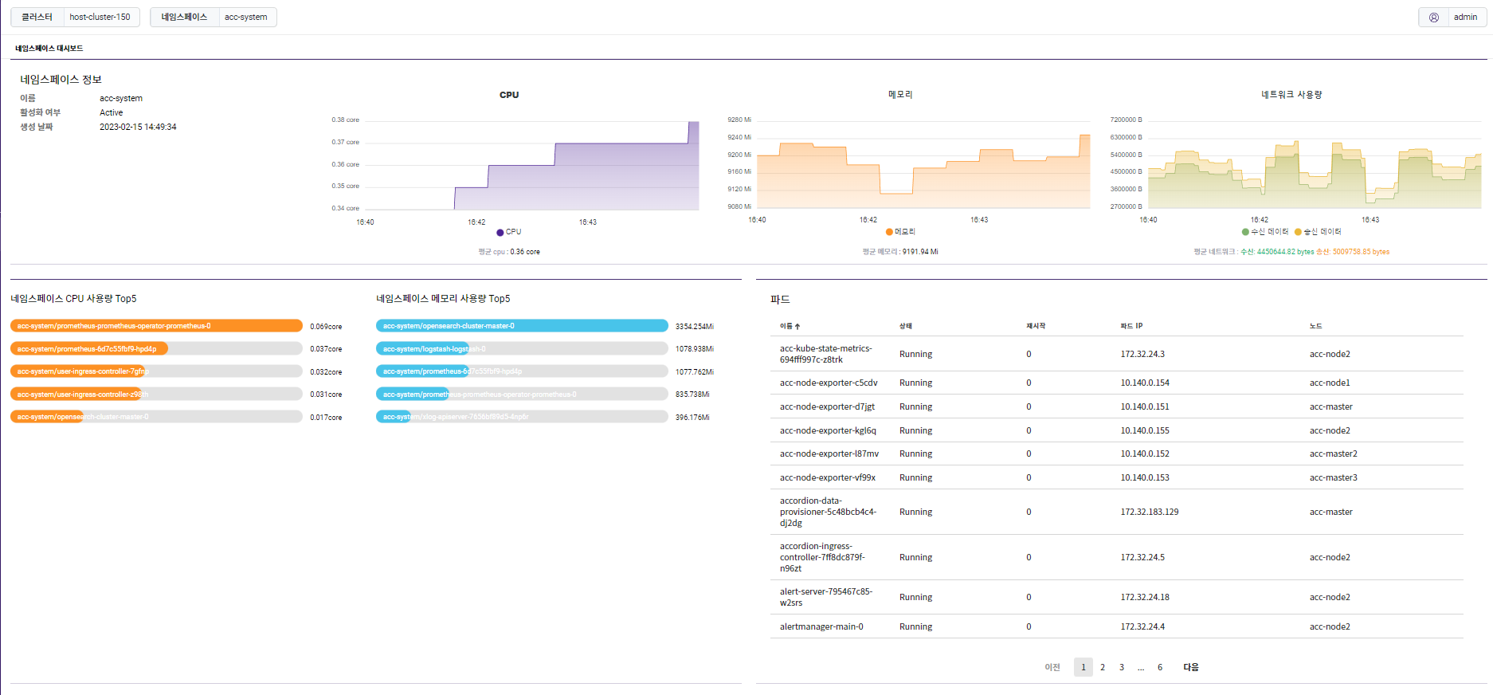The image size is (1493, 695).
Task: Open pod acc-kube-state-metrics-694fff997c-z8trk
Action: tap(826, 354)
